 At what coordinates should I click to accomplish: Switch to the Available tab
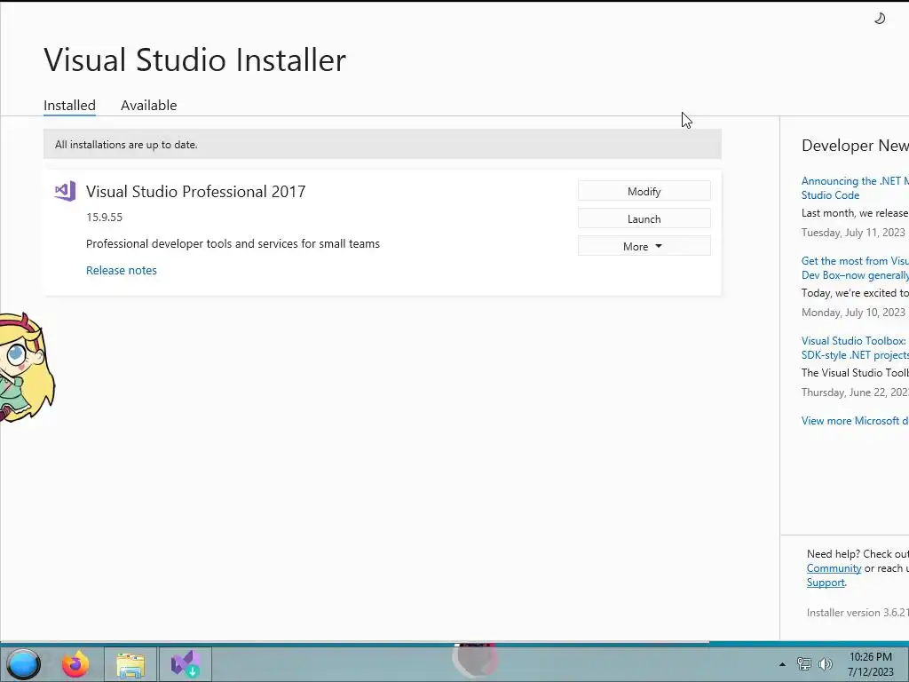148,106
